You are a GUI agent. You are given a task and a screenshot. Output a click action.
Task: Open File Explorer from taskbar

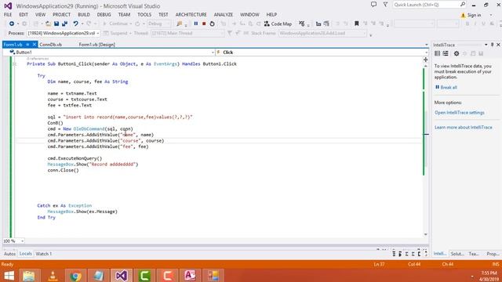pyautogui.click(x=29, y=275)
